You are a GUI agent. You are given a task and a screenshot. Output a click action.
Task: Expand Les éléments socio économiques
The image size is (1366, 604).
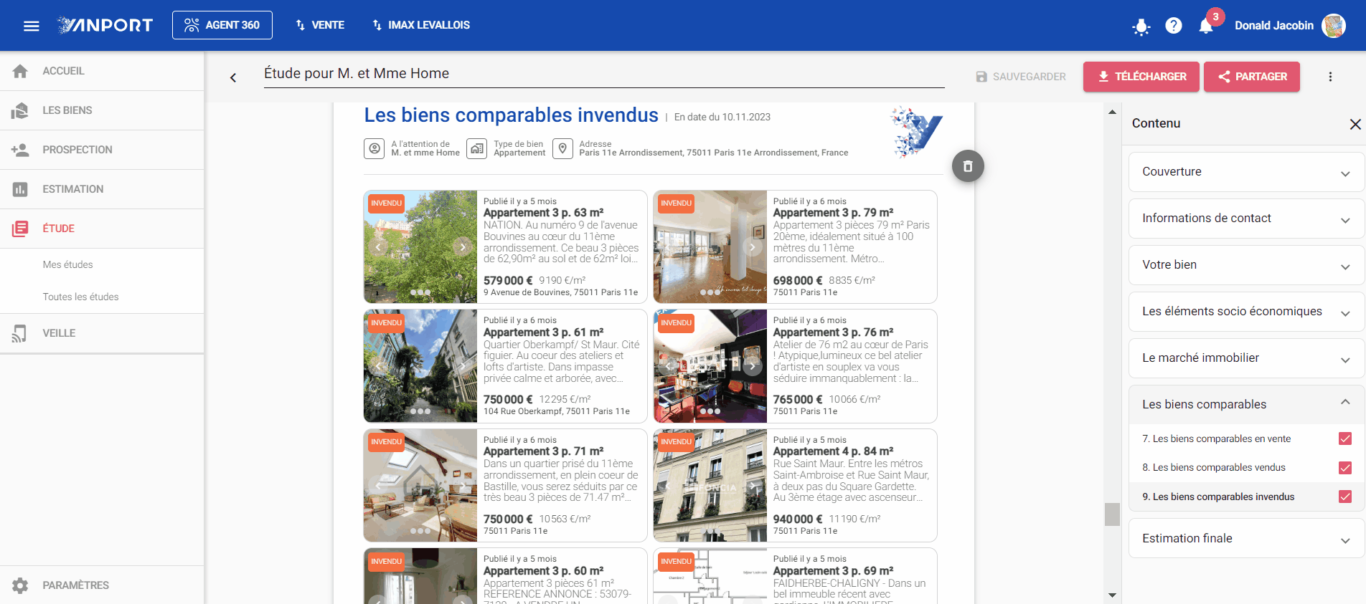click(1246, 312)
